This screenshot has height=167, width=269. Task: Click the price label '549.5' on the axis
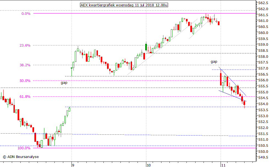point(263,157)
